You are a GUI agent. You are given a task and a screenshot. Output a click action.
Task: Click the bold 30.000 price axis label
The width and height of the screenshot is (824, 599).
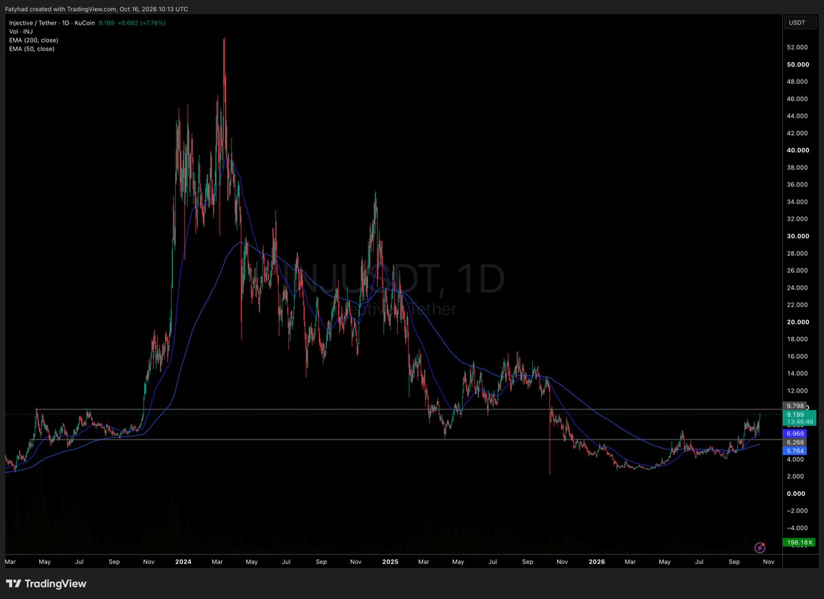point(797,236)
